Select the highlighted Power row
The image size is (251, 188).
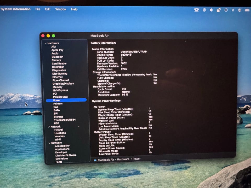66,100
